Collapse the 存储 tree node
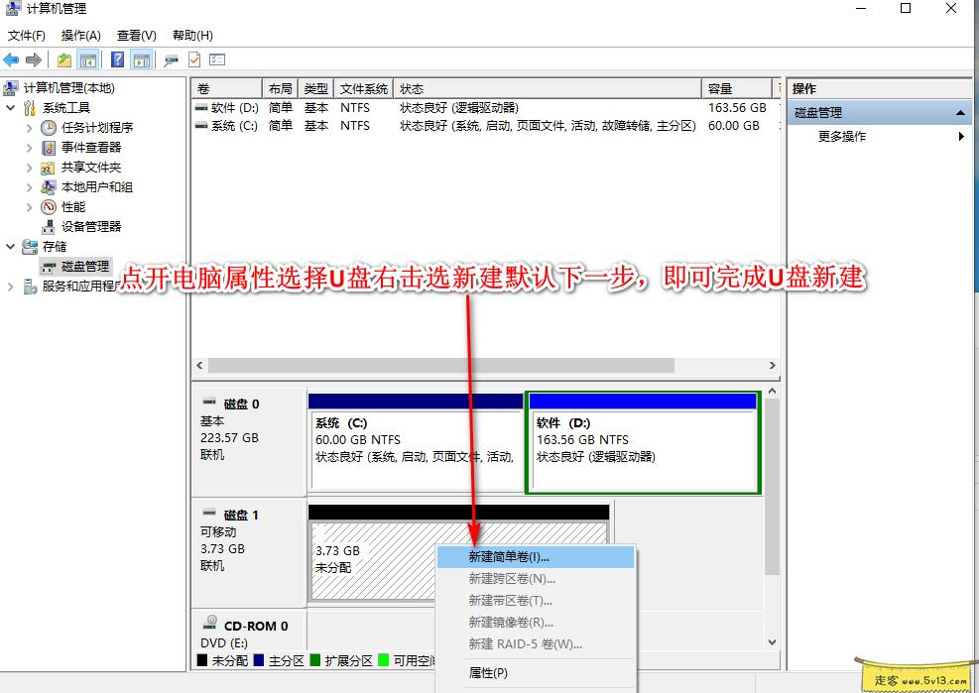 point(10,246)
